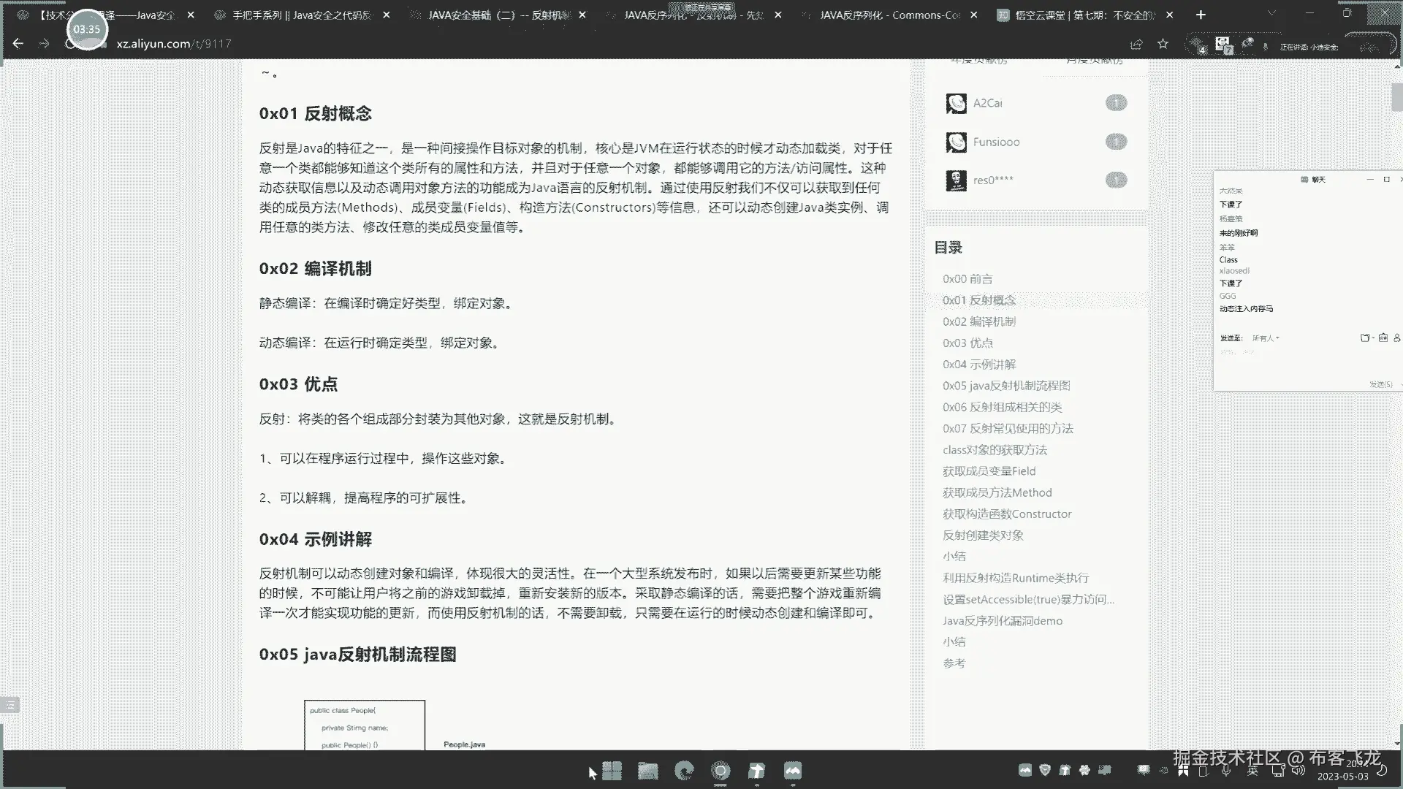The height and width of the screenshot is (789, 1403).
Task: Open File Explorer from taskbar
Action: point(647,771)
